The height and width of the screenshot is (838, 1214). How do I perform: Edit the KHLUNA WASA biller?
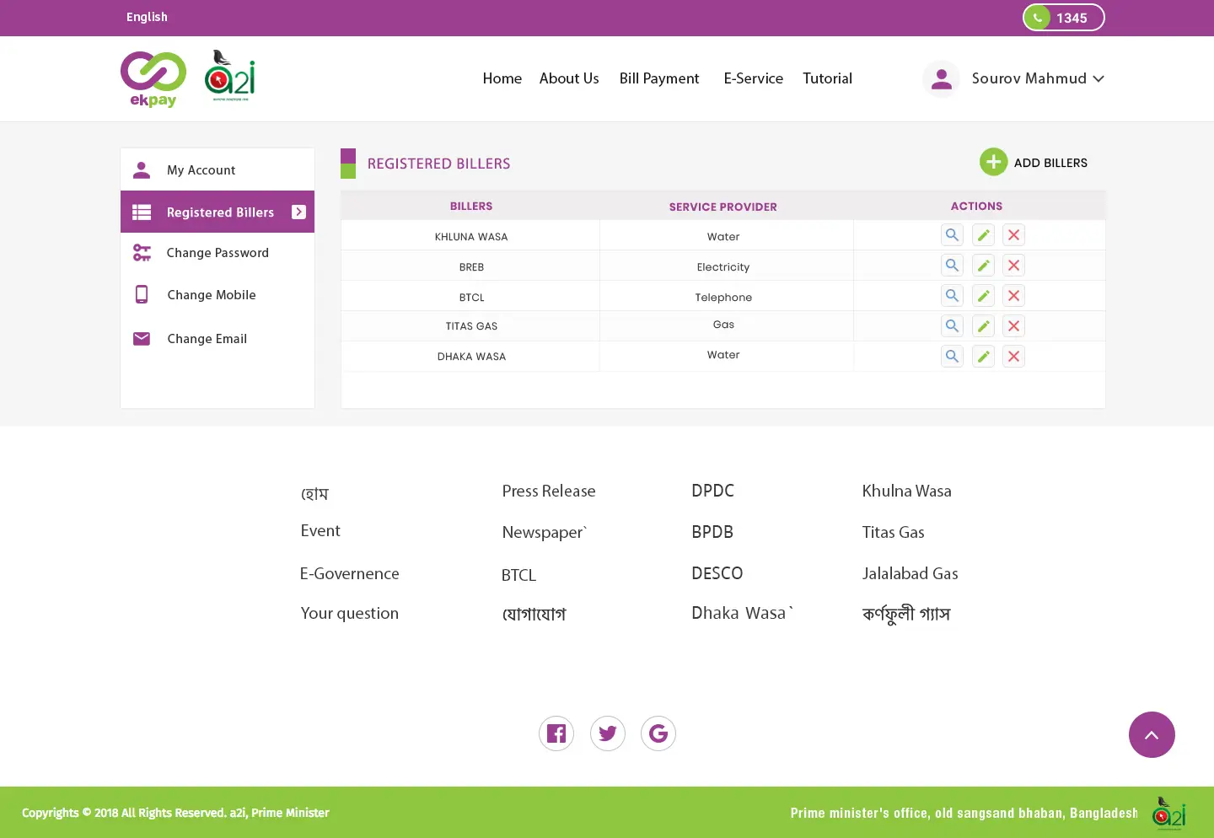click(x=983, y=235)
